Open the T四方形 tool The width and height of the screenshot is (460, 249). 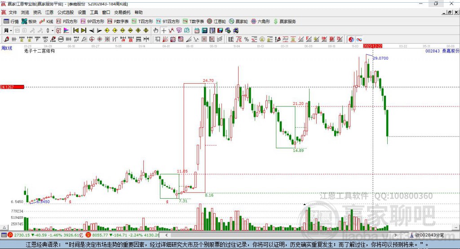pyautogui.click(x=142, y=22)
